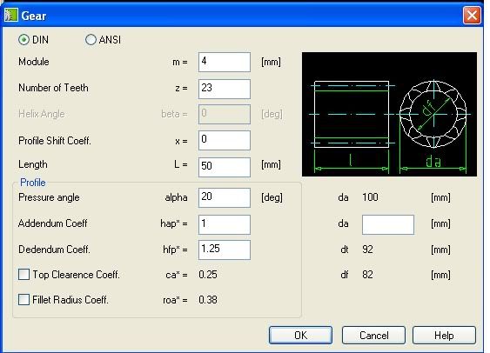Enable the Fillet Radius Coeff. checkbox
The height and width of the screenshot is (353, 490).
click(23, 300)
